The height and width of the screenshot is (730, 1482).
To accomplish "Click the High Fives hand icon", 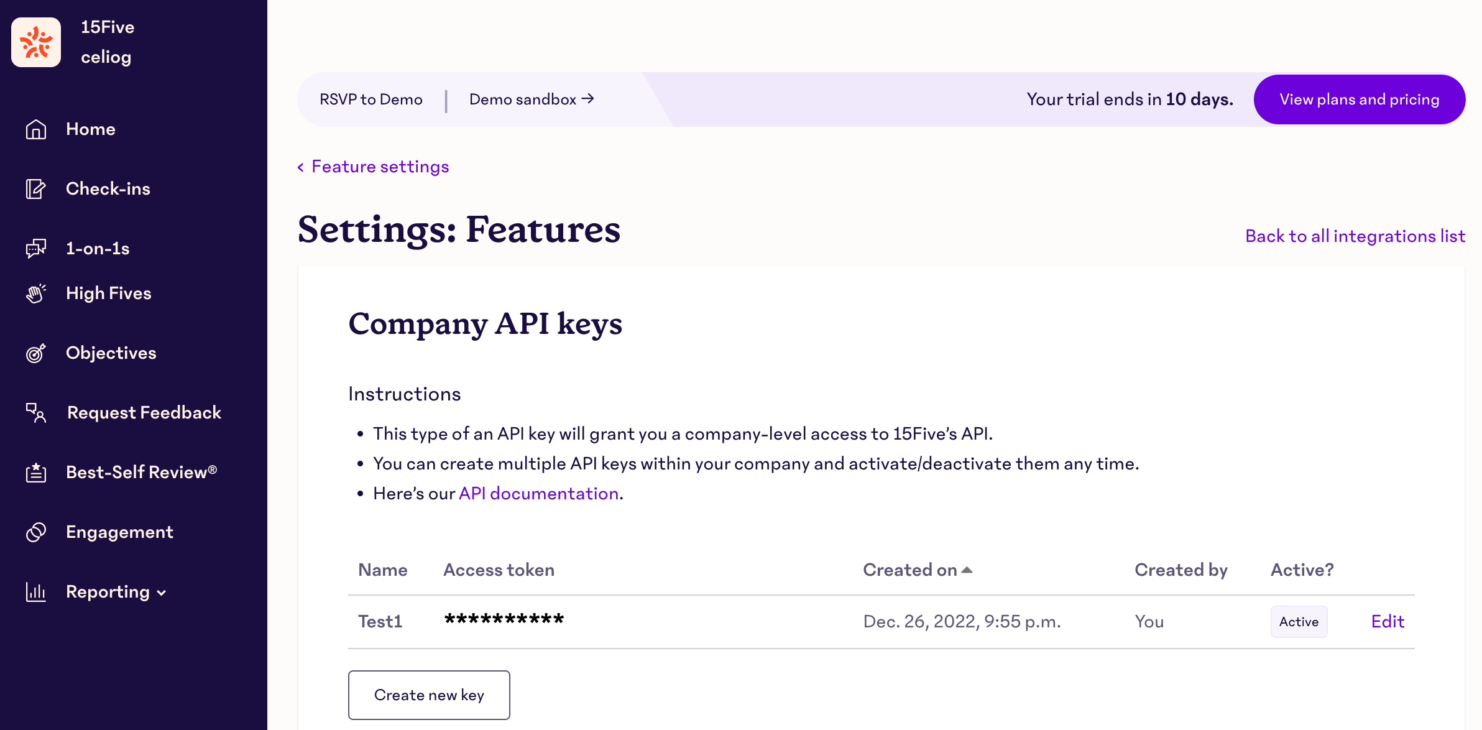I will (x=36, y=293).
